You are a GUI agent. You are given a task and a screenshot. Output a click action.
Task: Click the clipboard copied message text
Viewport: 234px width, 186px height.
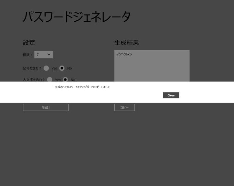(82, 87)
